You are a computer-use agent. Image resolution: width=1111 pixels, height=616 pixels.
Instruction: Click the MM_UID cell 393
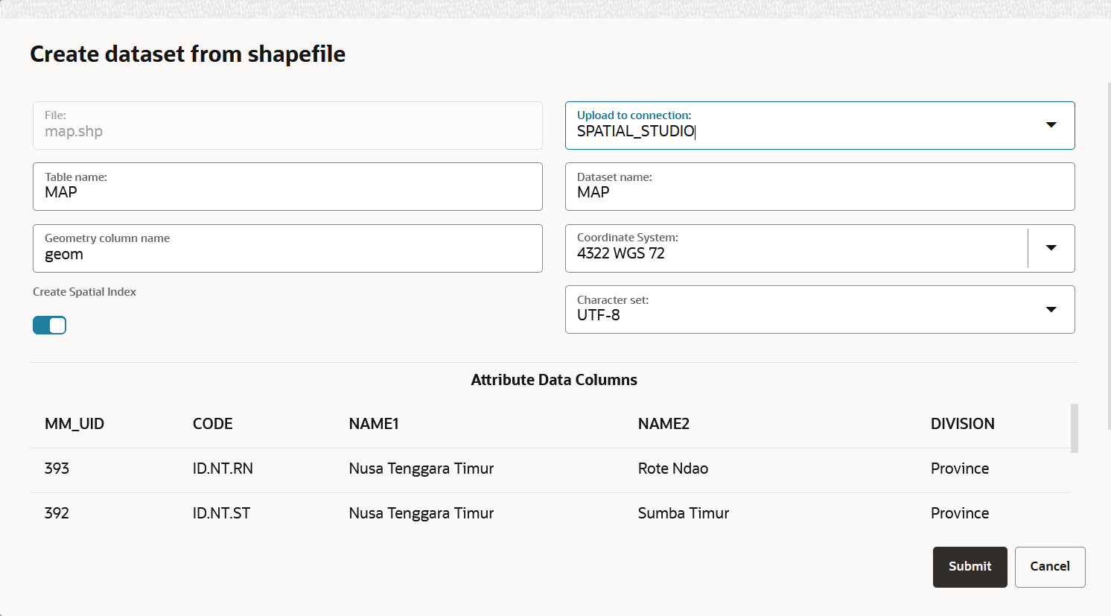coord(57,469)
